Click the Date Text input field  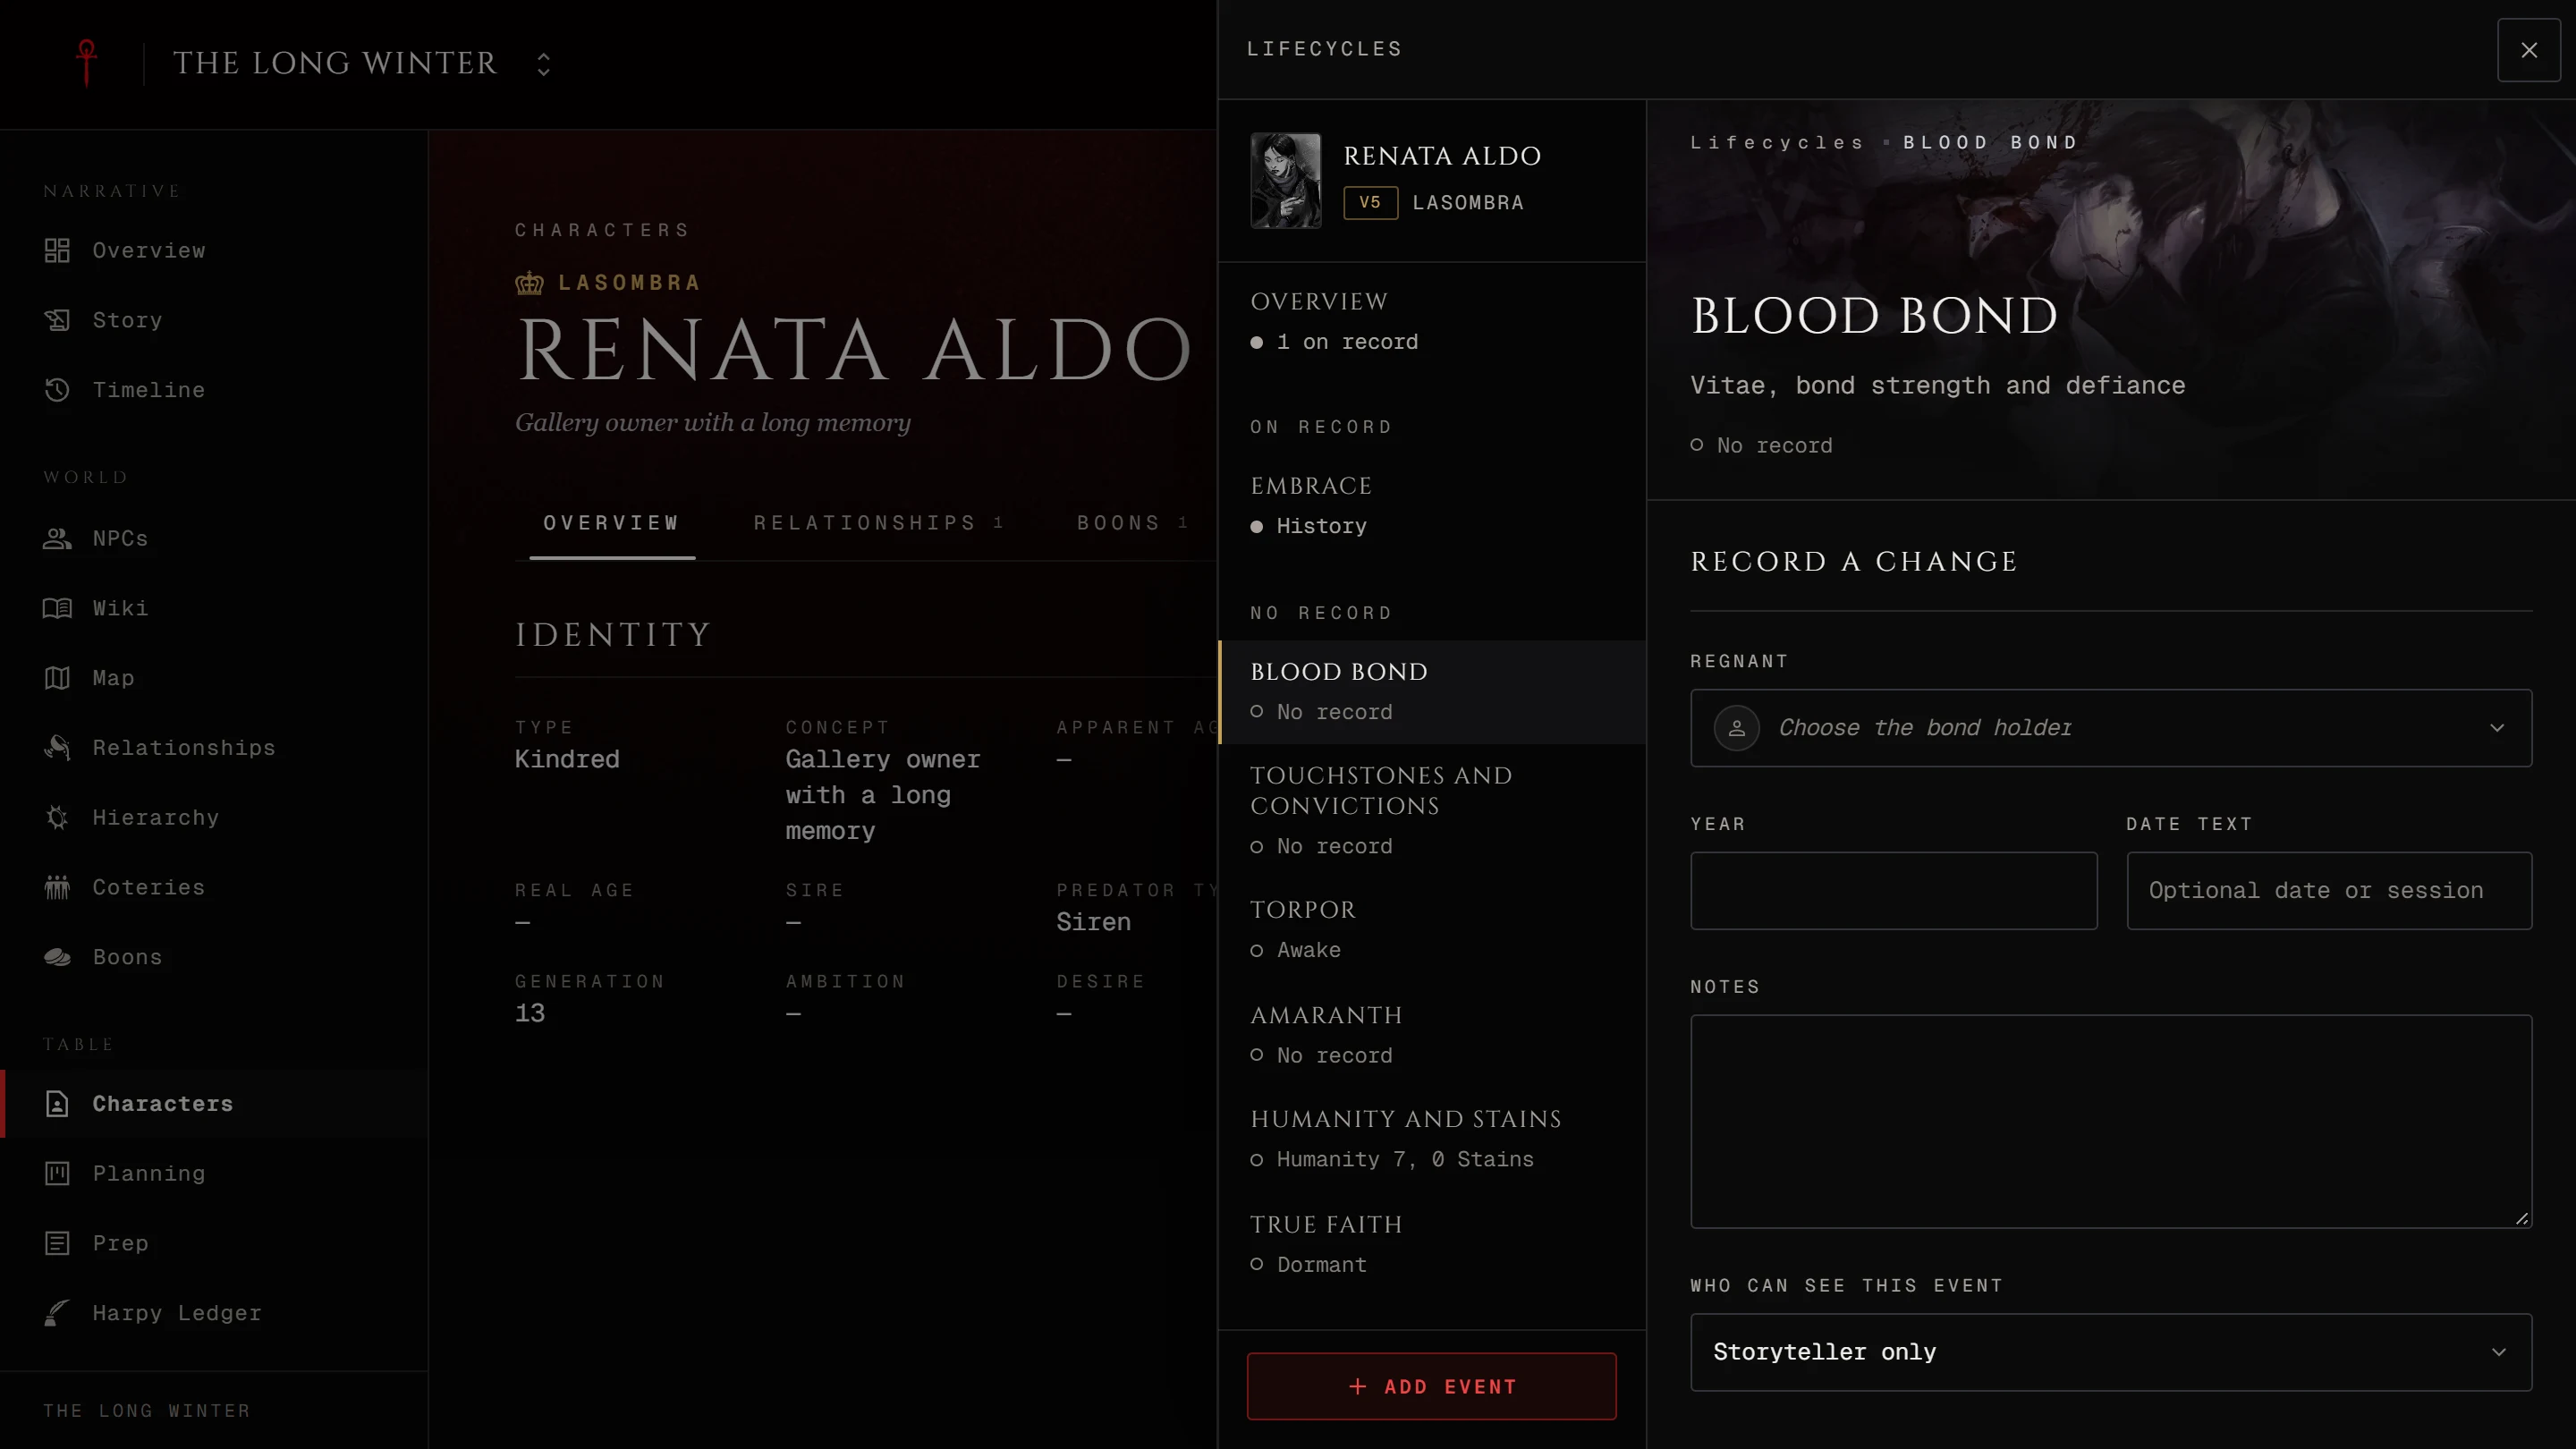(2329, 891)
